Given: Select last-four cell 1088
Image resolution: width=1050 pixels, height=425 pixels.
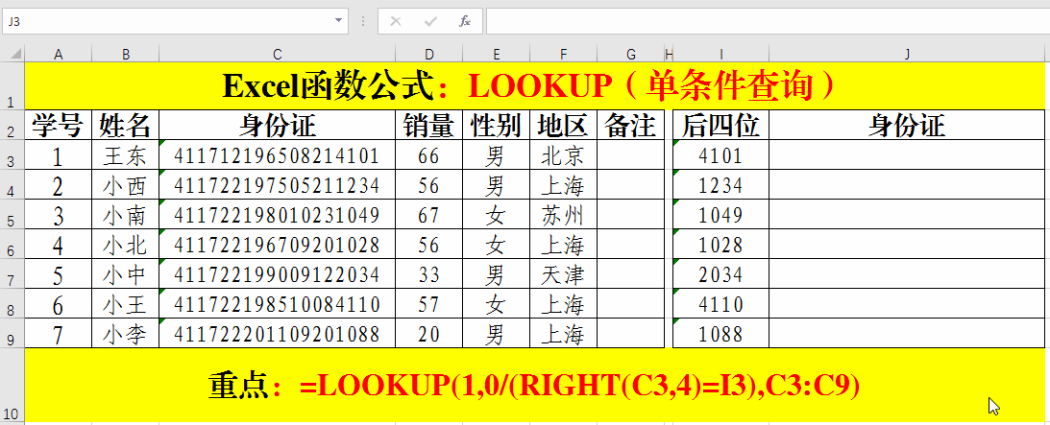Looking at the screenshot, I should [x=720, y=334].
